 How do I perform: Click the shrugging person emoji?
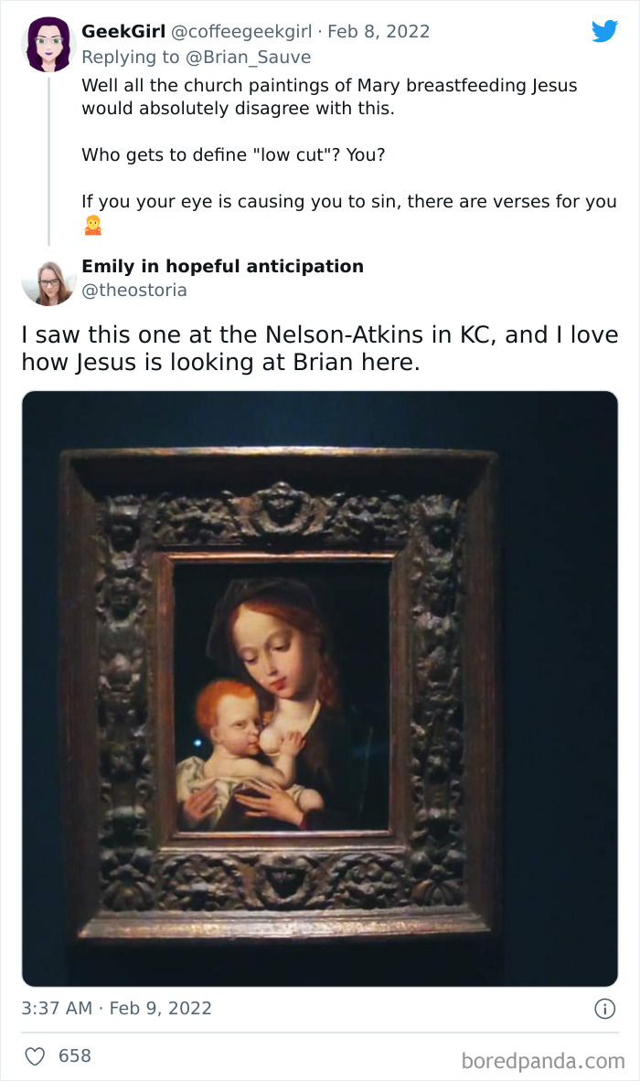point(92,225)
